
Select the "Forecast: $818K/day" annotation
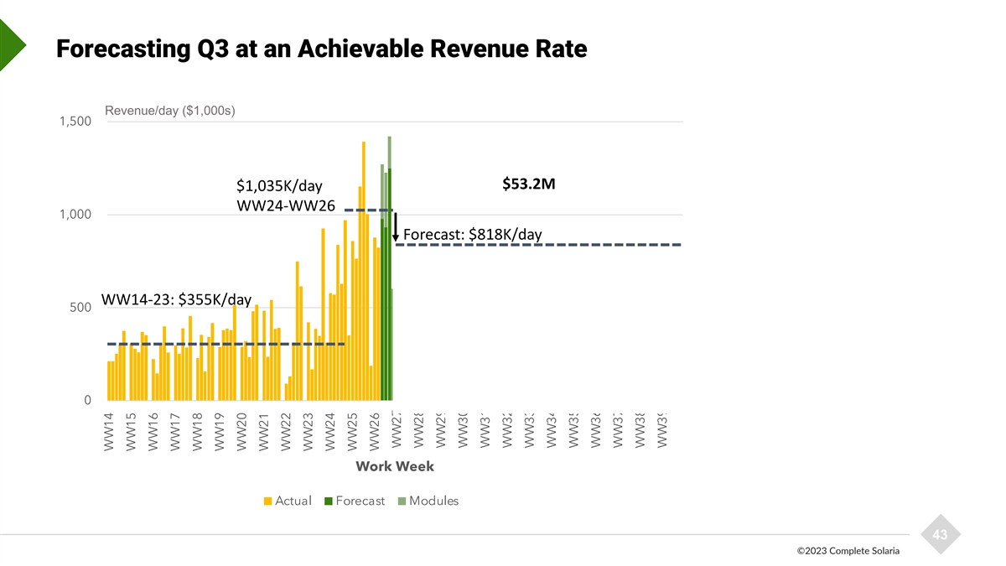(x=473, y=234)
